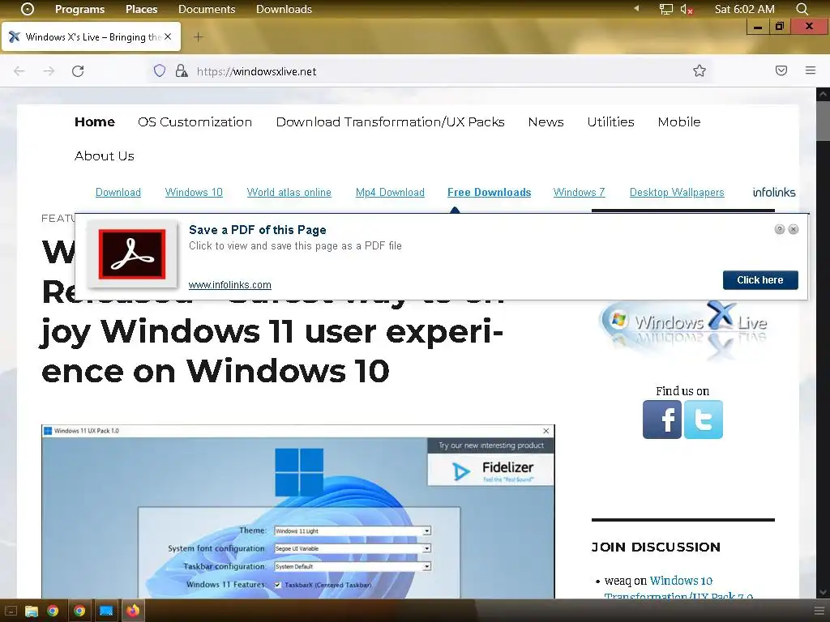The image size is (830, 622).
Task: Click the browser forward arrow
Action: 49,71
